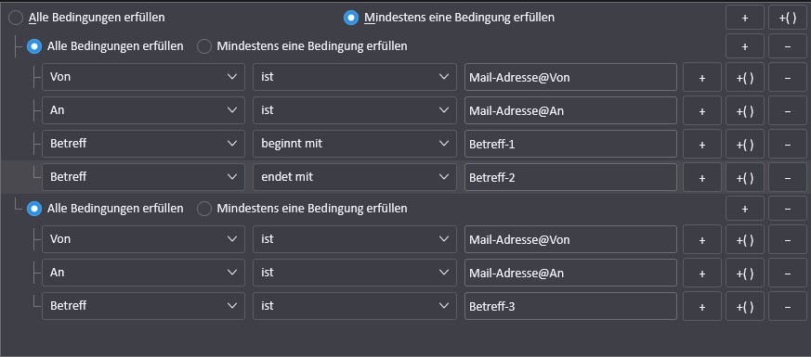
Task: Click the Betreff-1 value input field
Action: [570, 144]
